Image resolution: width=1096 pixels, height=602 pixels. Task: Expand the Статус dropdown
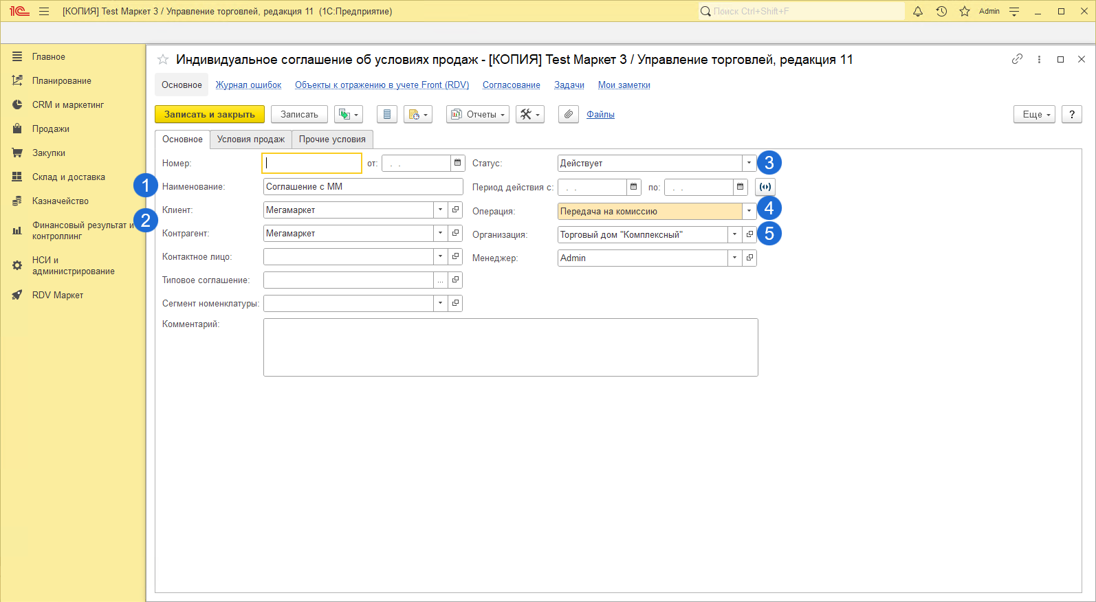[x=749, y=163]
